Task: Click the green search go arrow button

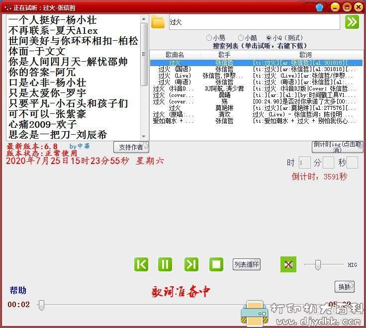Action: coord(352,22)
